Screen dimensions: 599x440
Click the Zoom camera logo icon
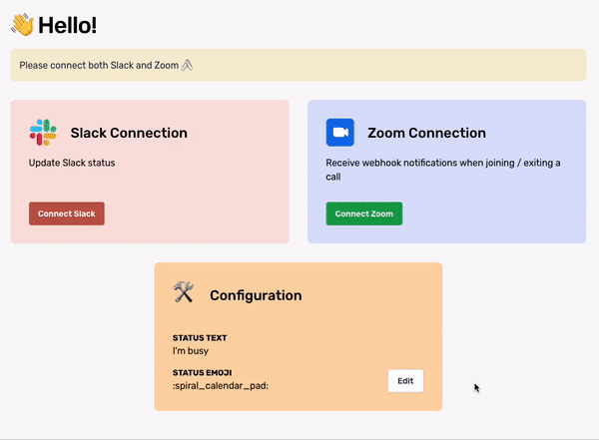pyautogui.click(x=340, y=133)
